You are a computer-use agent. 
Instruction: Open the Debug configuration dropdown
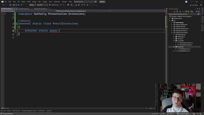point(33,5)
